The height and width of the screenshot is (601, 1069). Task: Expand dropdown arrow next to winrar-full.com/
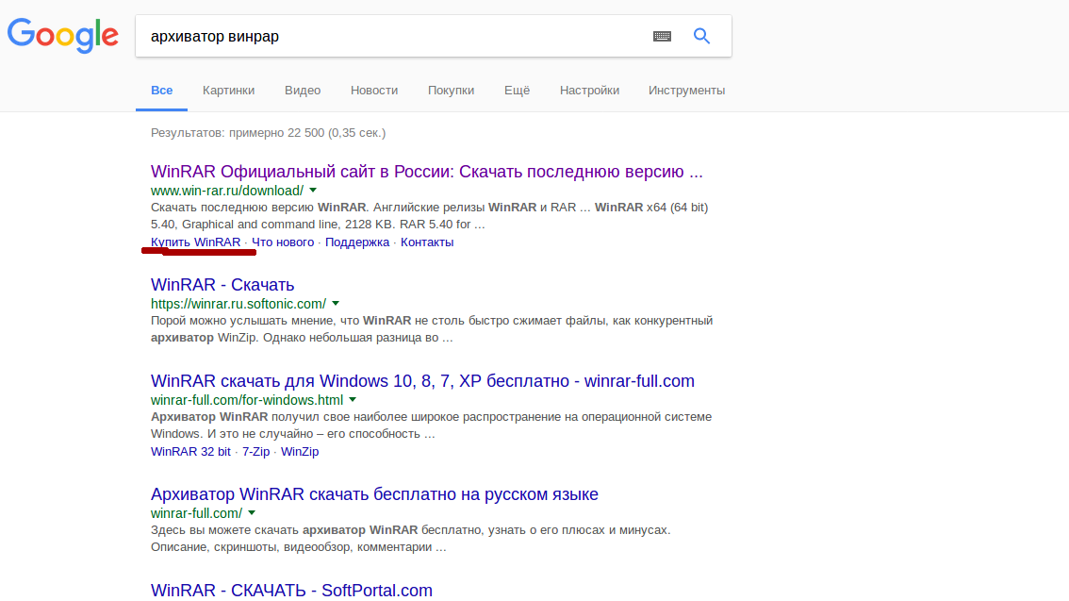coord(252,513)
